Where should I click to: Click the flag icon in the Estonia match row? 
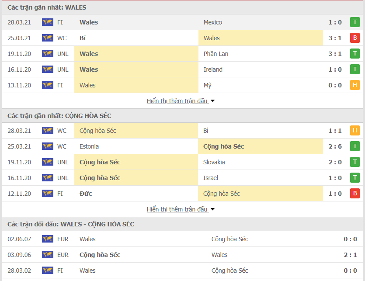47,146
